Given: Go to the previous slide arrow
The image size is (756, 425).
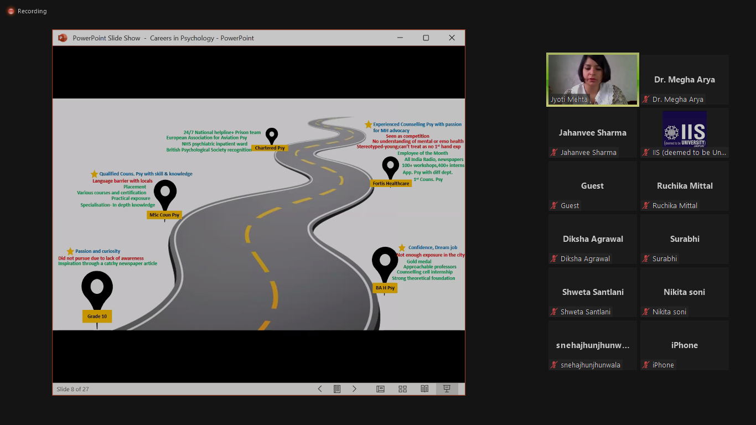Looking at the screenshot, I should (320, 389).
